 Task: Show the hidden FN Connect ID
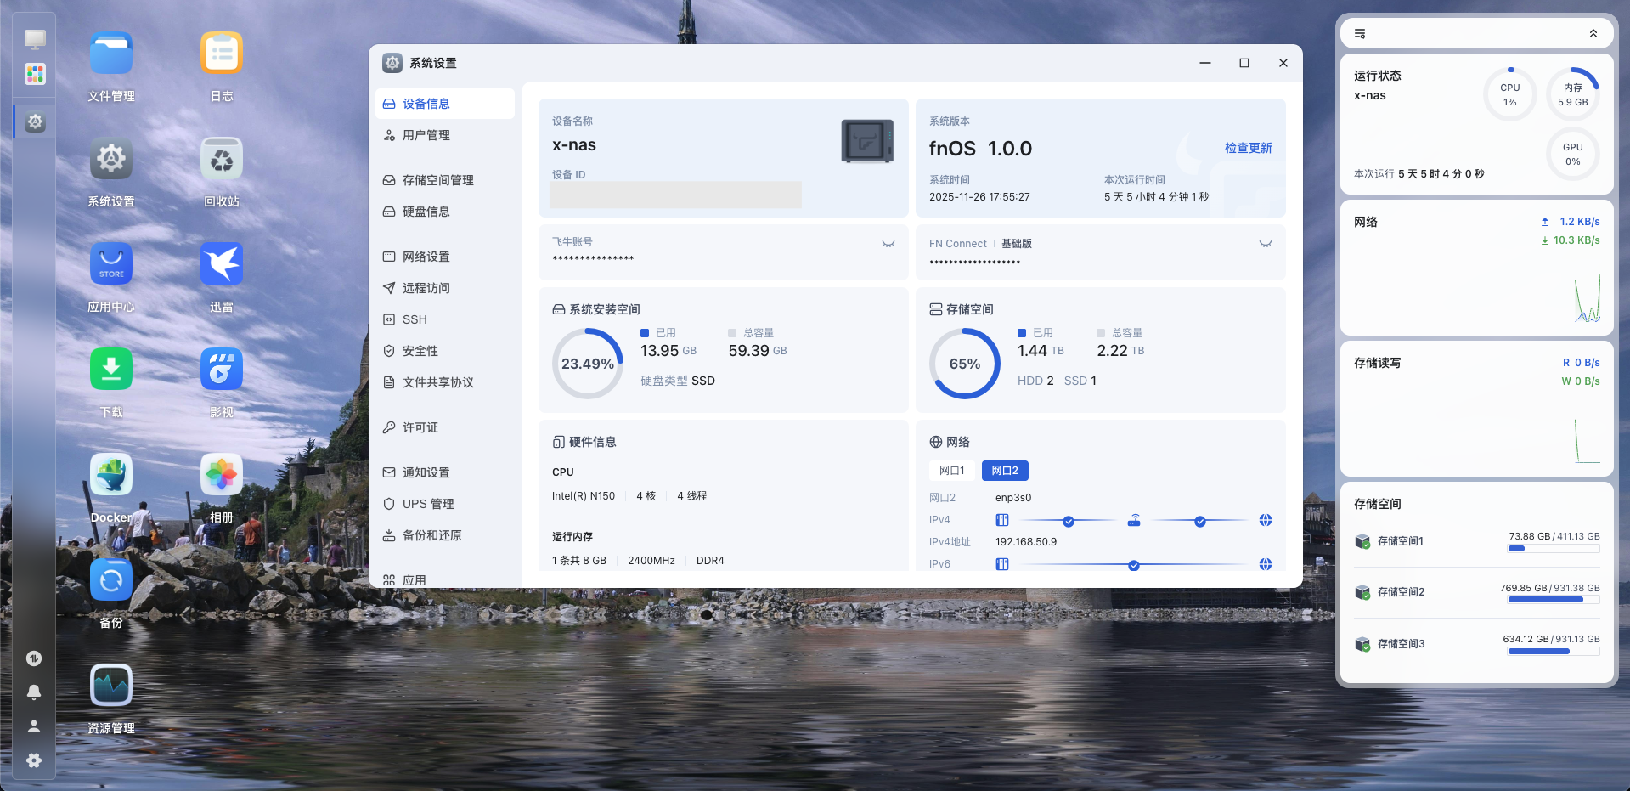point(1266,244)
